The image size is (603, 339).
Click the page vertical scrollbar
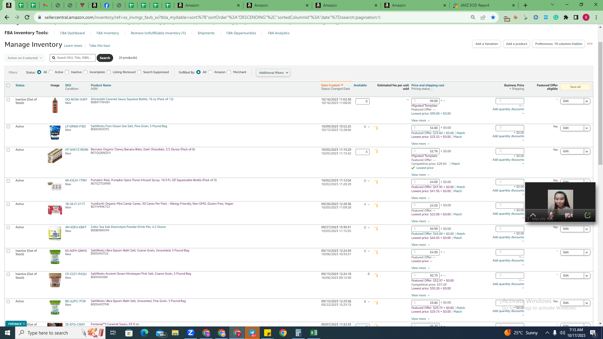[600, 104]
